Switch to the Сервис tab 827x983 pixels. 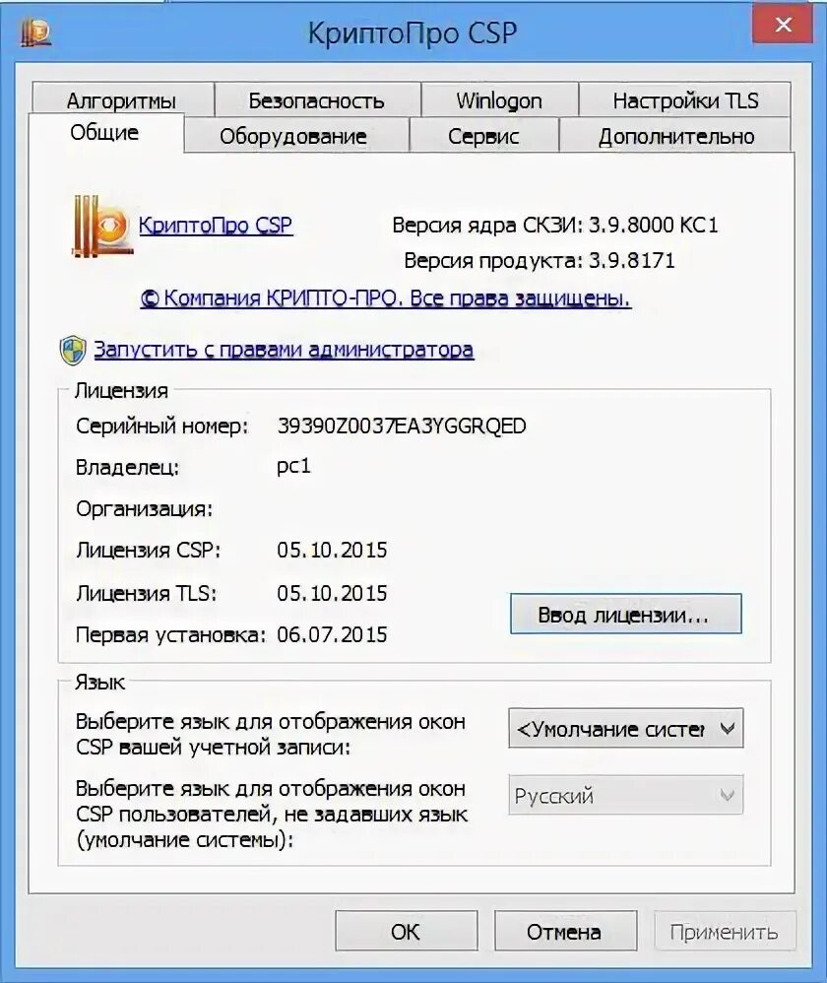click(x=483, y=135)
